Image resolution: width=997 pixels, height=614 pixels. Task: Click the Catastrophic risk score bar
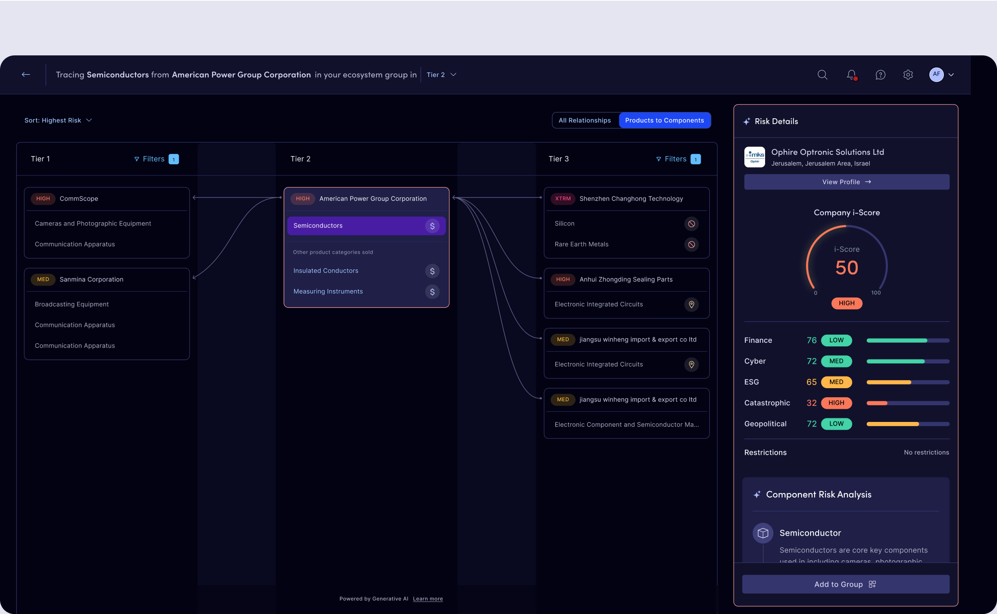coord(907,403)
